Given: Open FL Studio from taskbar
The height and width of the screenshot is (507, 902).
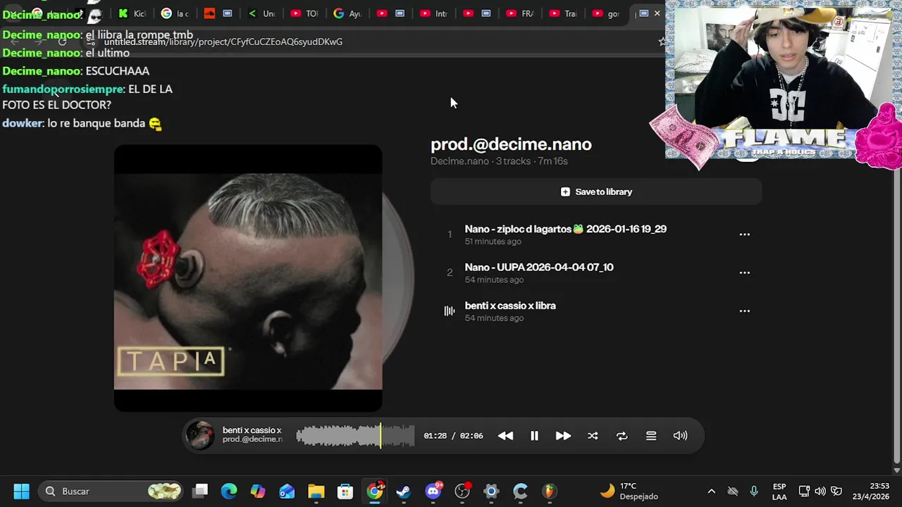Looking at the screenshot, I should tap(549, 491).
